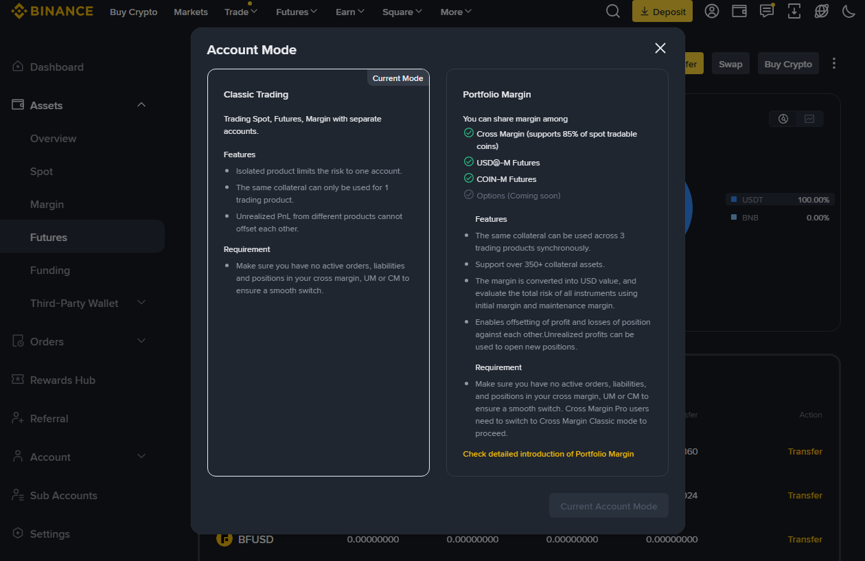Click the Account person icon
Image resolution: width=865 pixels, height=561 pixels.
[x=18, y=457]
